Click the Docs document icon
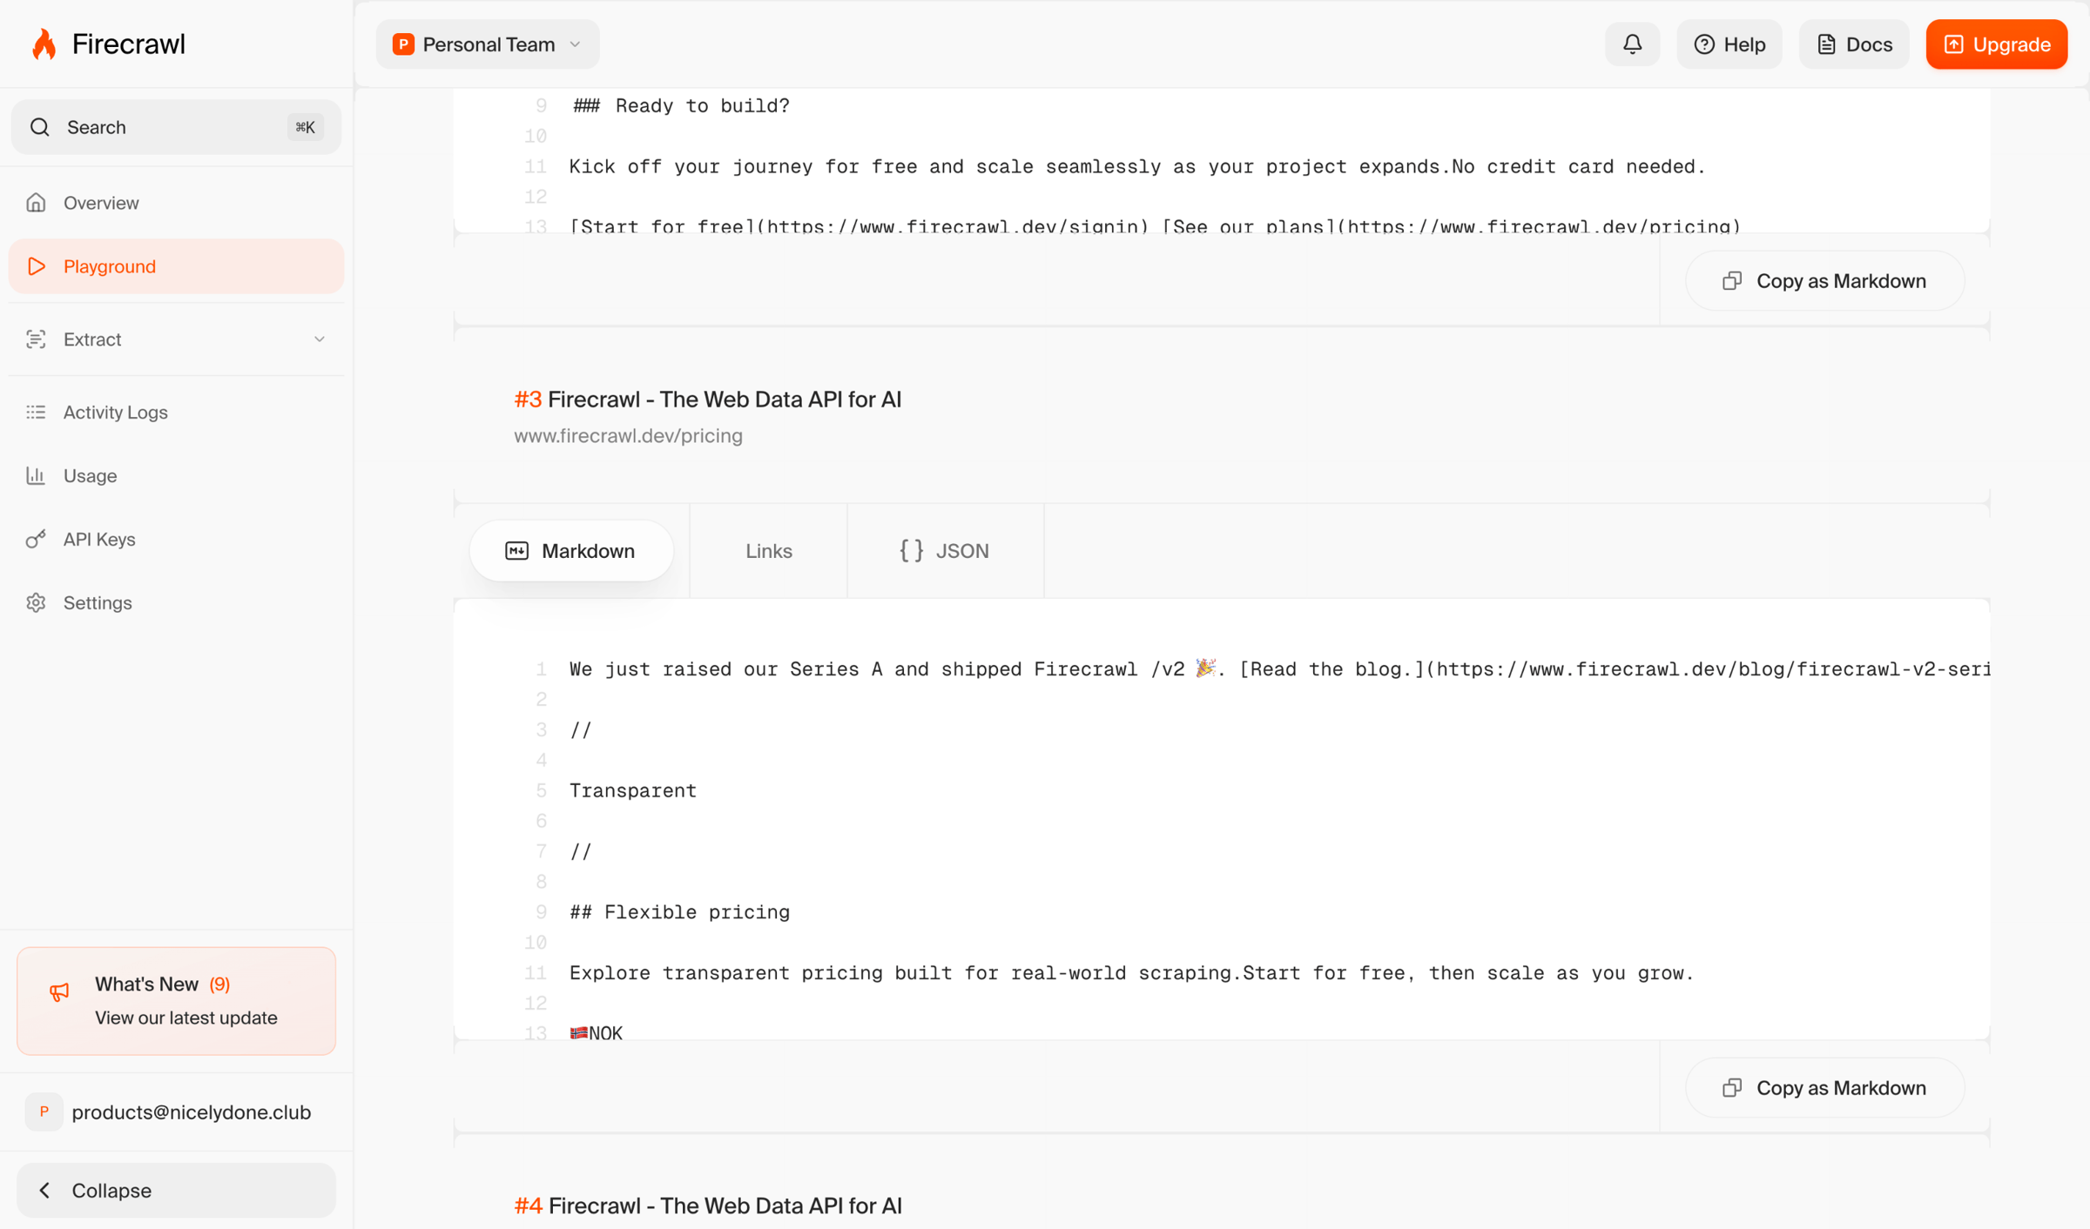The height and width of the screenshot is (1229, 2090). click(1826, 44)
